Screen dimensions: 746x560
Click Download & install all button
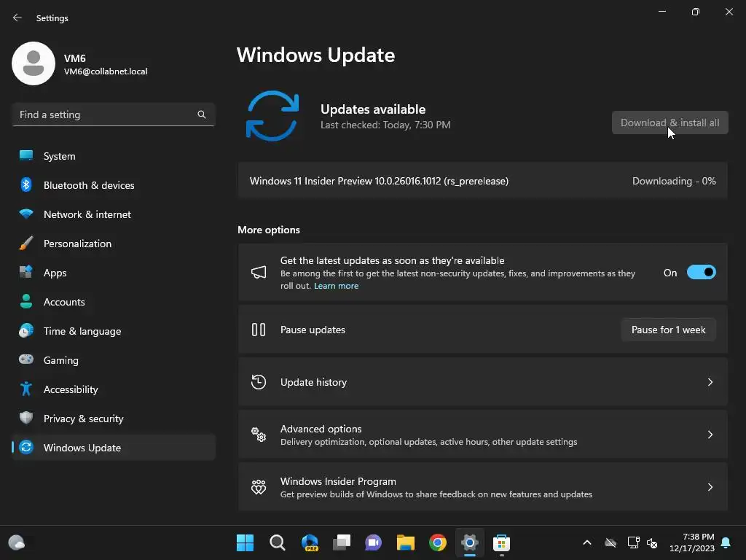tap(670, 122)
